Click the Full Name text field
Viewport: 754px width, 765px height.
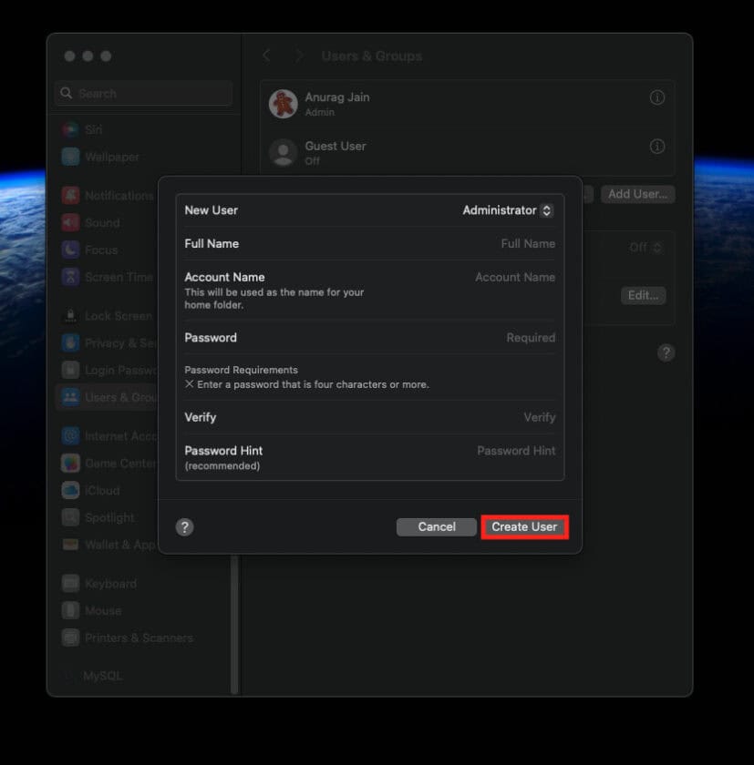click(369, 243)
